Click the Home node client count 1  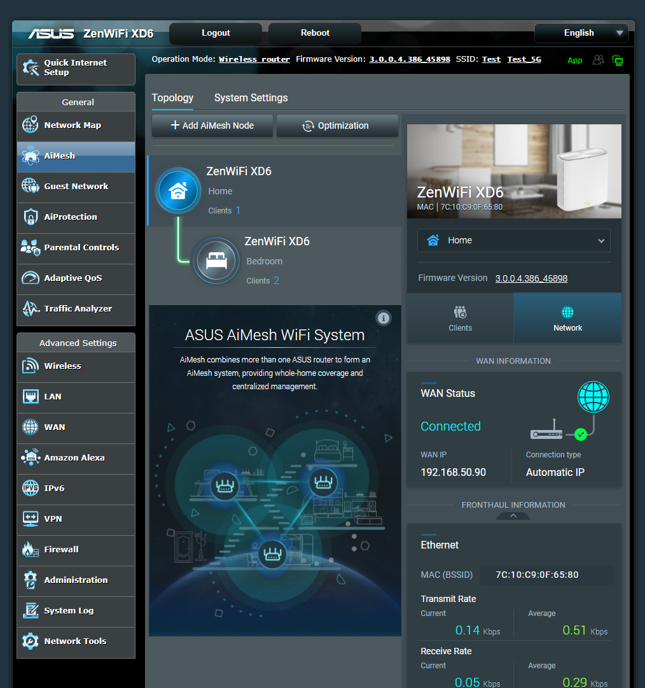[x=238, y=210]
